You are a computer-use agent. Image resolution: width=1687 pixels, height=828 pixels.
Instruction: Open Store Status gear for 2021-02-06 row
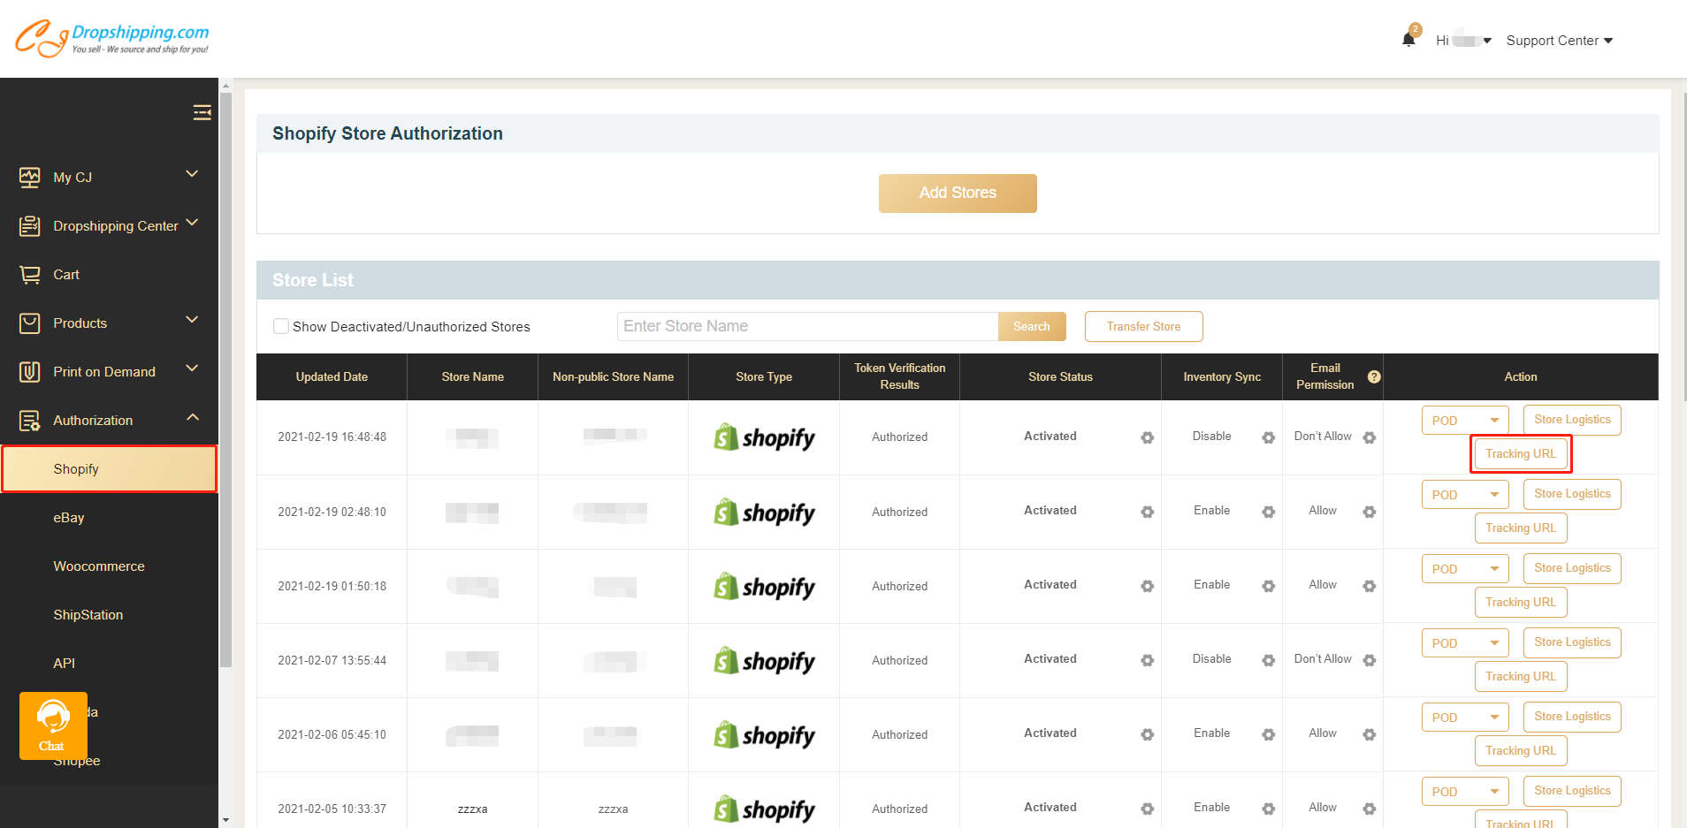pyautogui.click(x=1148, y=734)
